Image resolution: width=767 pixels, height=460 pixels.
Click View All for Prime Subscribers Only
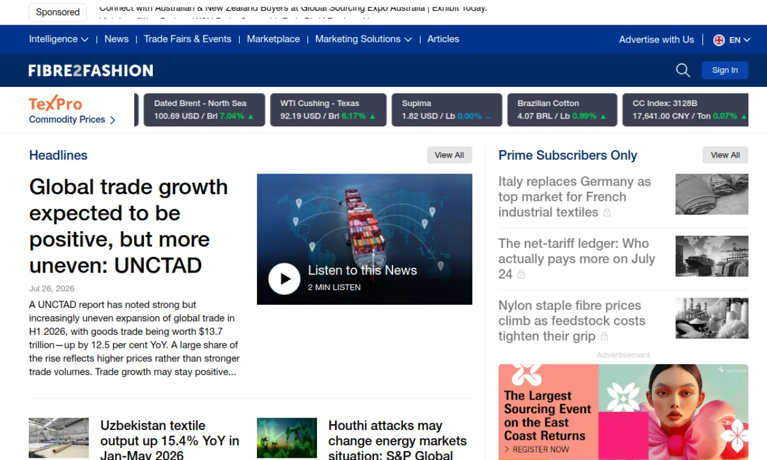point(725,155)
